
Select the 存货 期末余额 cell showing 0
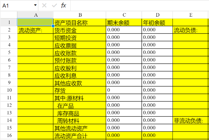124,90
